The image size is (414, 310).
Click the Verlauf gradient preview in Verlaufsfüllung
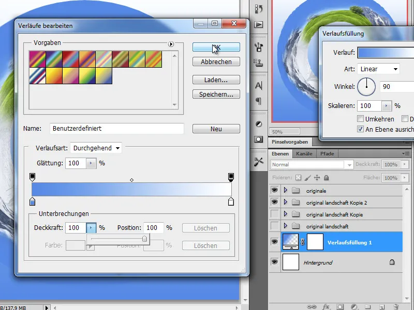coord(386,53)
